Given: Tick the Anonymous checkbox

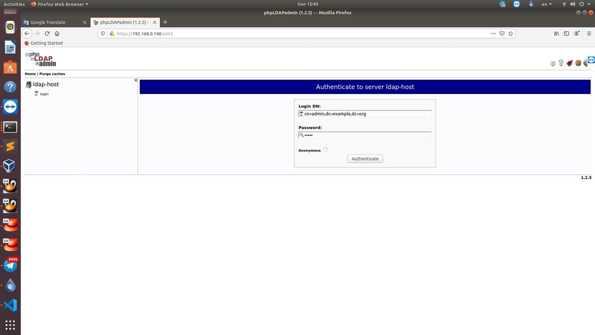Looking at the screenshot, I should pos(325,150).
